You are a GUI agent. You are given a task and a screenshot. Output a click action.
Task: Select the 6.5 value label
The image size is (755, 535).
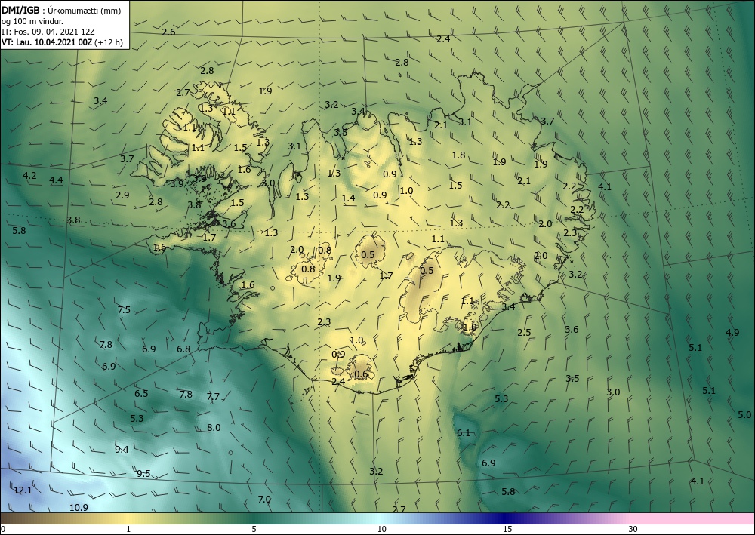(141, 394)
